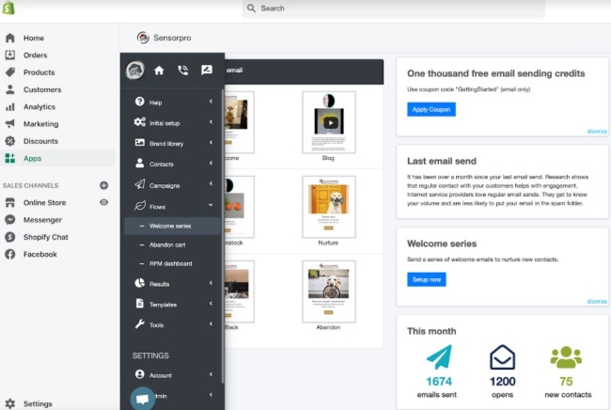
Task: Click the opens envelope icon
Action: coord(502,357)
